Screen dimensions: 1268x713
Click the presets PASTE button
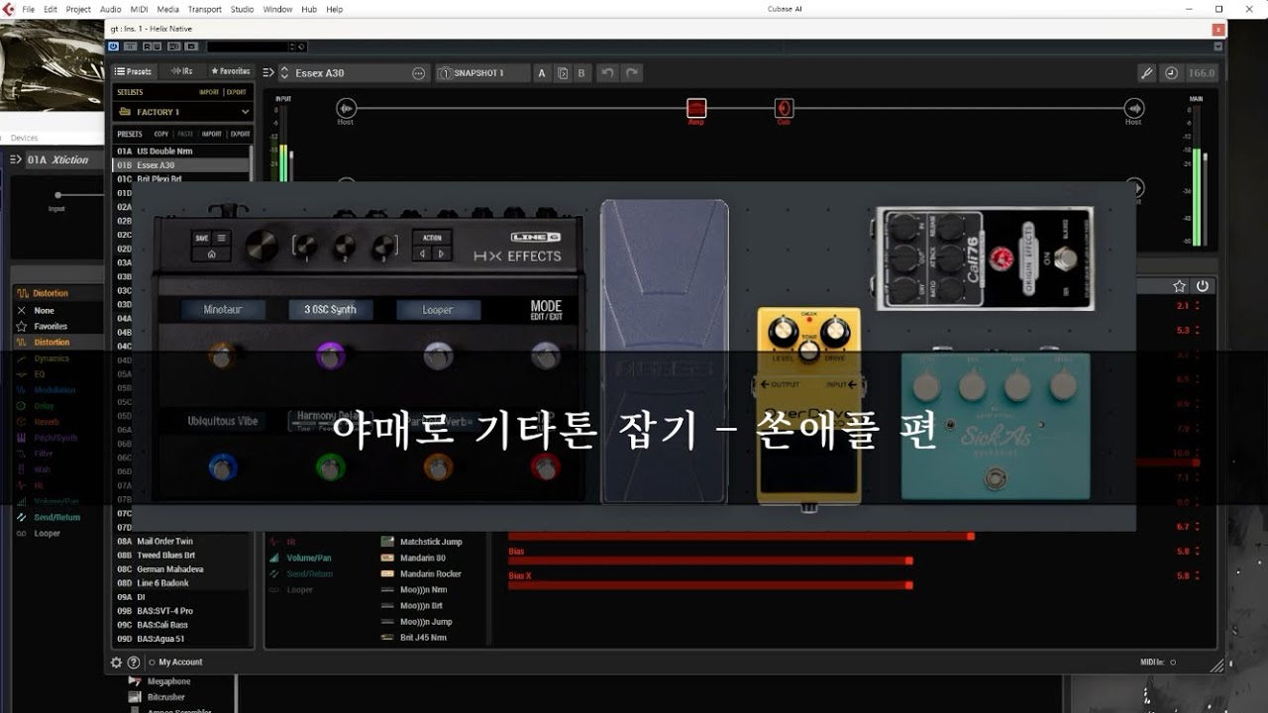(185, 134)
